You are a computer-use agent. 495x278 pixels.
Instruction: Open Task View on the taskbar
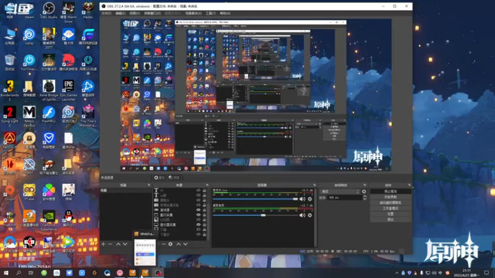click(x=31, y=273)
